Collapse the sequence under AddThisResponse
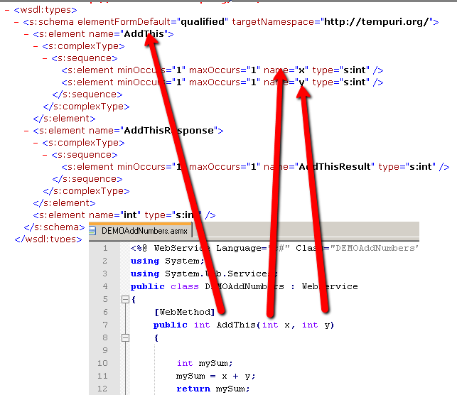Screen dimensions: 457x395 (46, 155)
